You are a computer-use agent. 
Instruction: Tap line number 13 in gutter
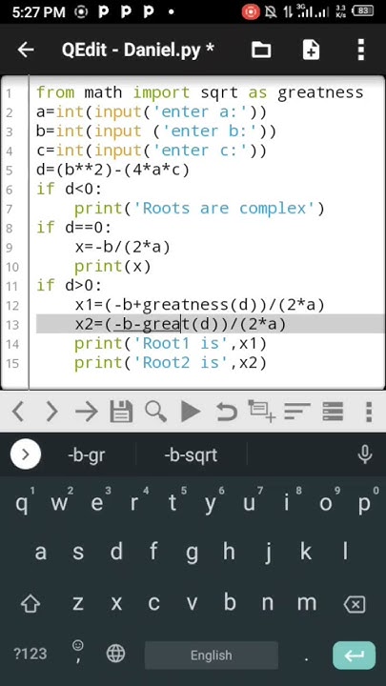pos(12,325)
